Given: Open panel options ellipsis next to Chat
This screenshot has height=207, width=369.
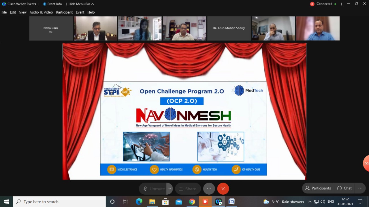Looking at the screenshot, I should tap(360, 188).
